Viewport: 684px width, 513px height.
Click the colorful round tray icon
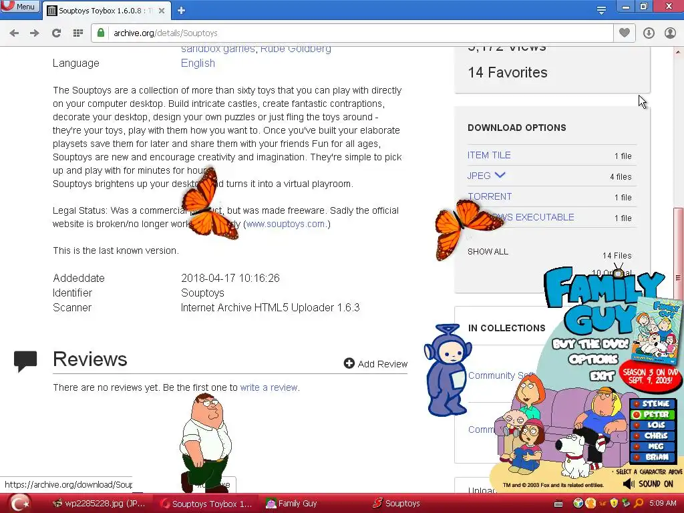click(578, 504)
